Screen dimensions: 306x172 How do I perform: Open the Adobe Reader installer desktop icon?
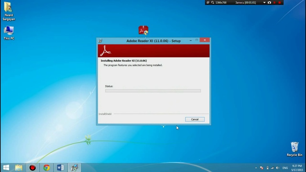click(x=143, y=31)
